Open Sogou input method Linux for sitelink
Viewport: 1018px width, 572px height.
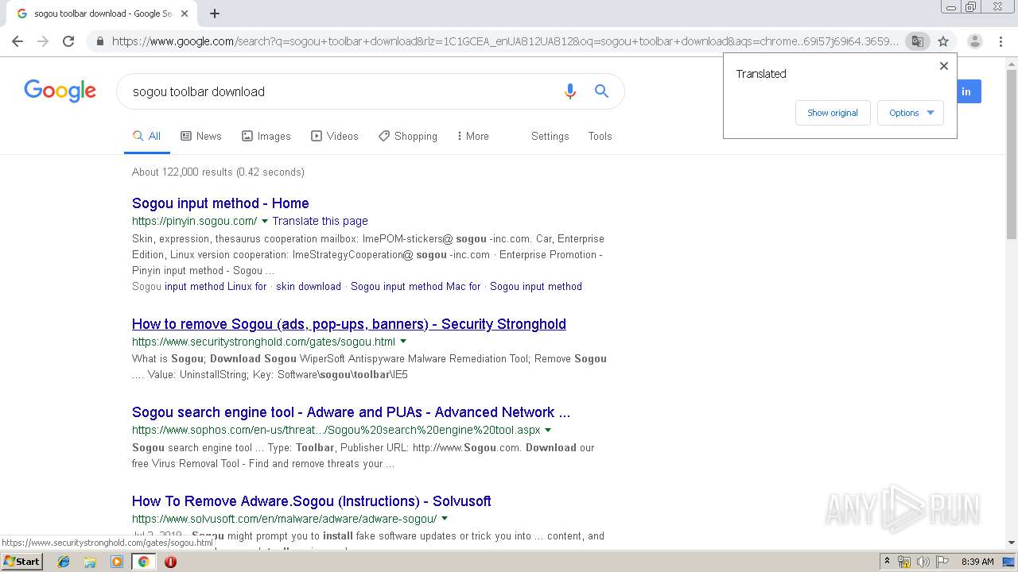[216, 287]
